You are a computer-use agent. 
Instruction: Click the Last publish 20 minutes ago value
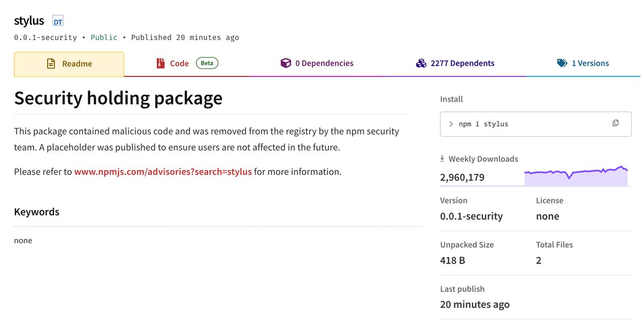[475, 305]
